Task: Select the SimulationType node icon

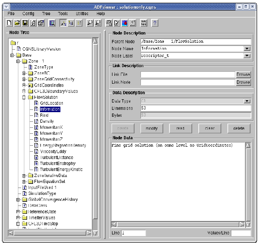Action: click(x=24, y=194)
